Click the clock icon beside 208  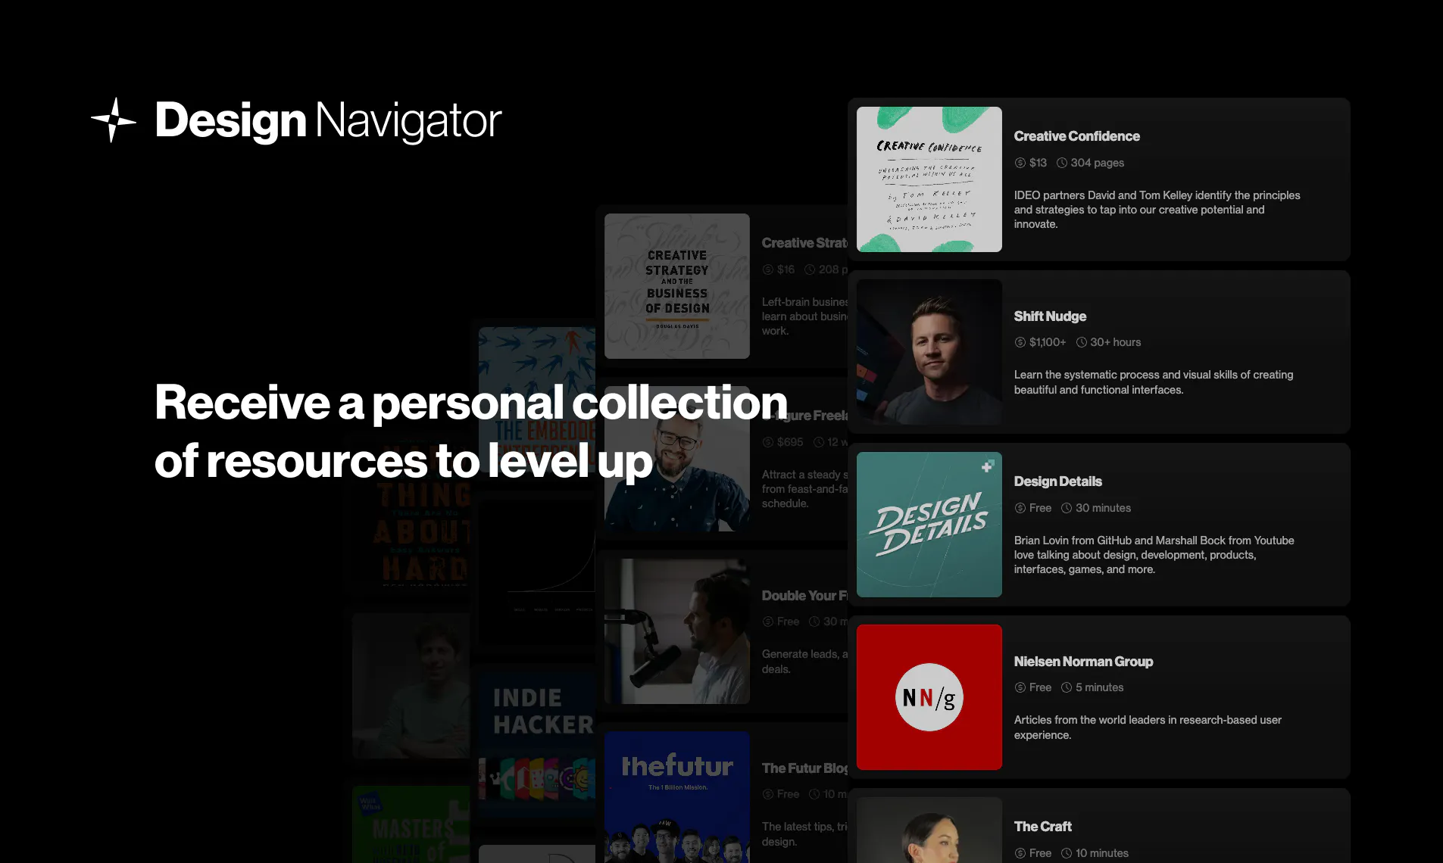[809, 269]
